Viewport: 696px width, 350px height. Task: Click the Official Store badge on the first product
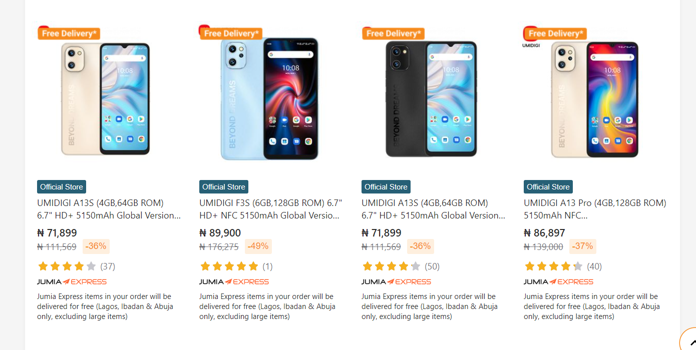(62, 186)
